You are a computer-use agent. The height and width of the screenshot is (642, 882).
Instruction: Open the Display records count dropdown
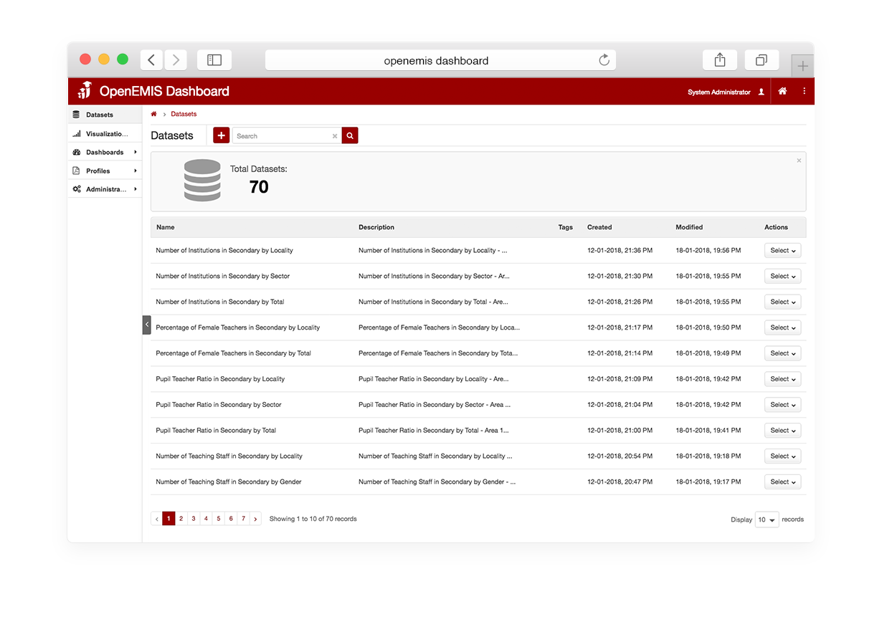point(767,520)
